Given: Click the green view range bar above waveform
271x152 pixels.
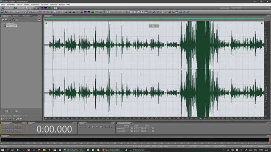Looking at the screenshot, I should [x=154, y=19].
